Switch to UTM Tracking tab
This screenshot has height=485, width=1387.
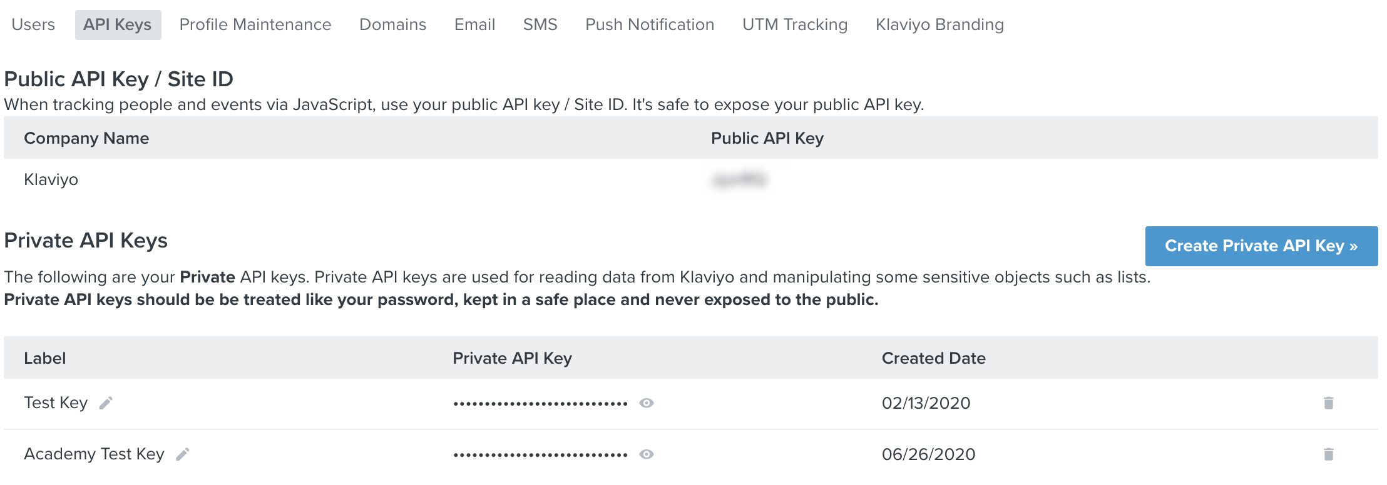795,25
